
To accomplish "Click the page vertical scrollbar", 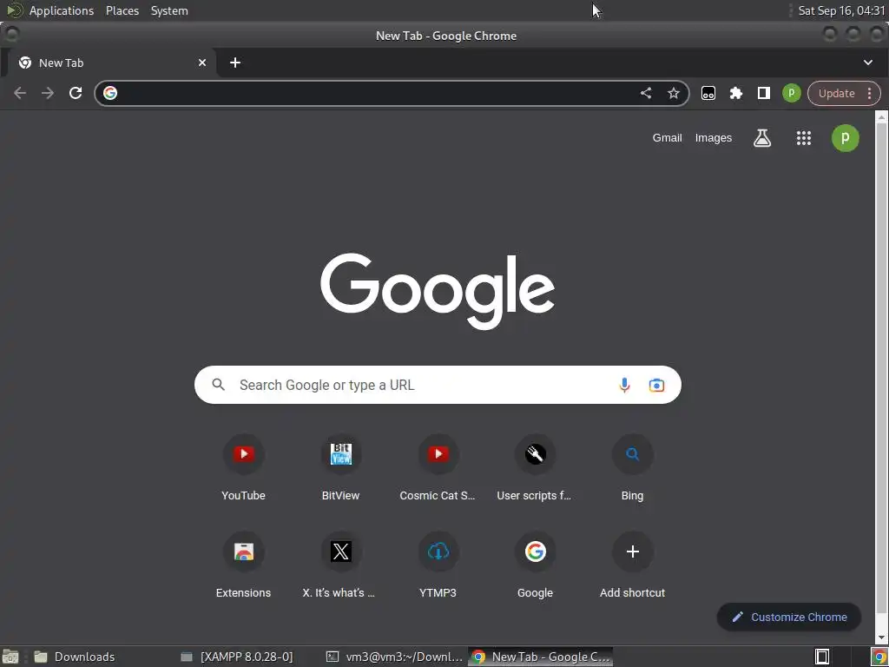I will point(881,368).
